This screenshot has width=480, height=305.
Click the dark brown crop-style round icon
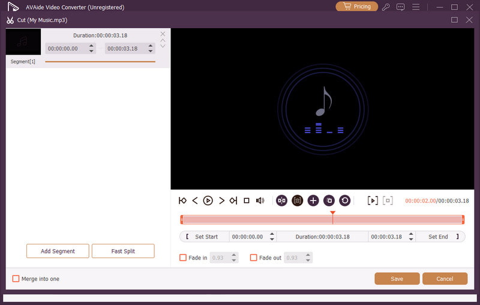(297, 201)
